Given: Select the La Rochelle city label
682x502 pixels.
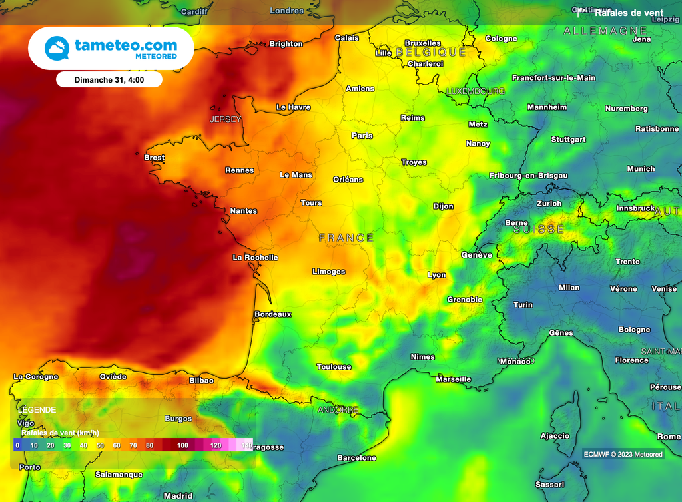Looking at the screenshot, I should click(x=255, y=258).
